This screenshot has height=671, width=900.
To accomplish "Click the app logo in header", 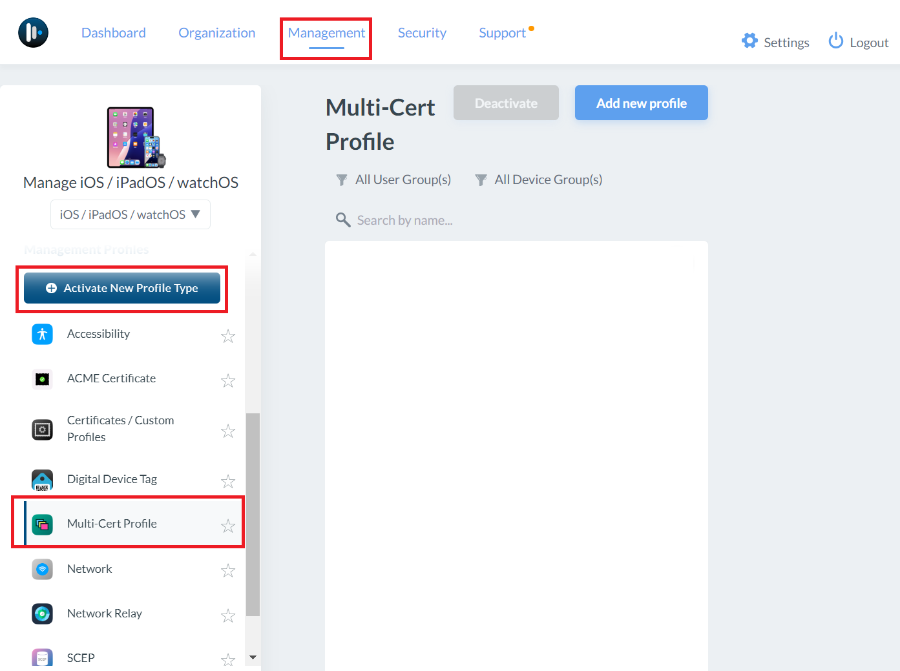I will [x=33, y=32].
